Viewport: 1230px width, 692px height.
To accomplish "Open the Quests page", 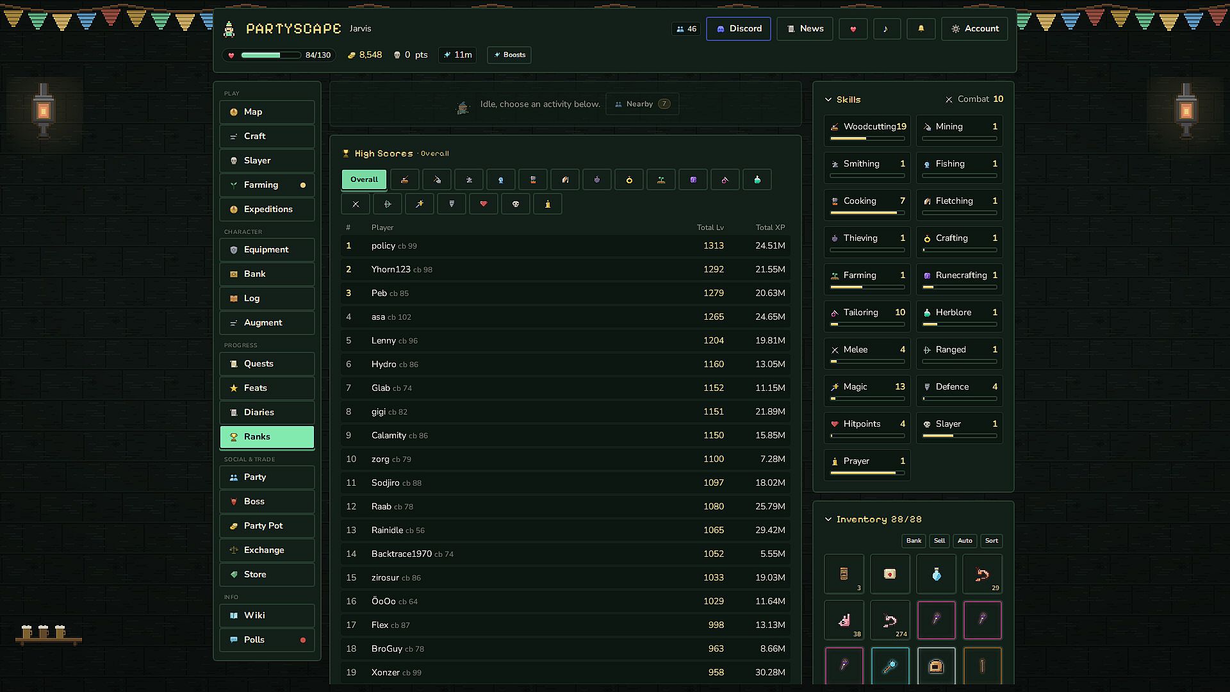I will (267, 364).
